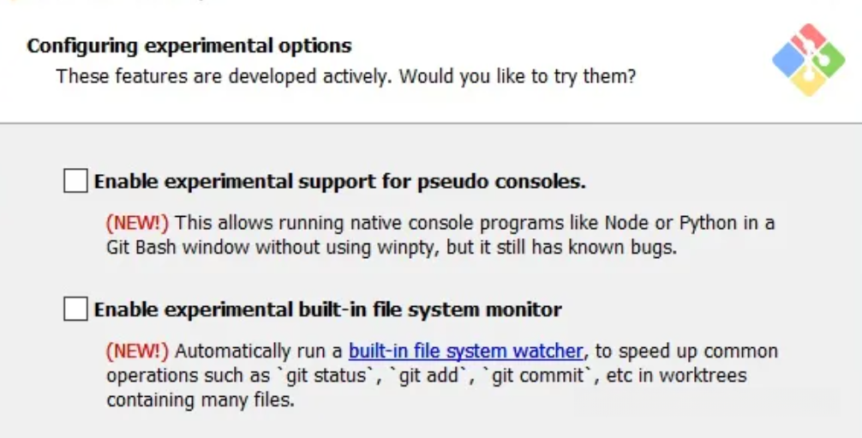Click the red (NEW!) tag under pseudo consoles

click(137, 223)
